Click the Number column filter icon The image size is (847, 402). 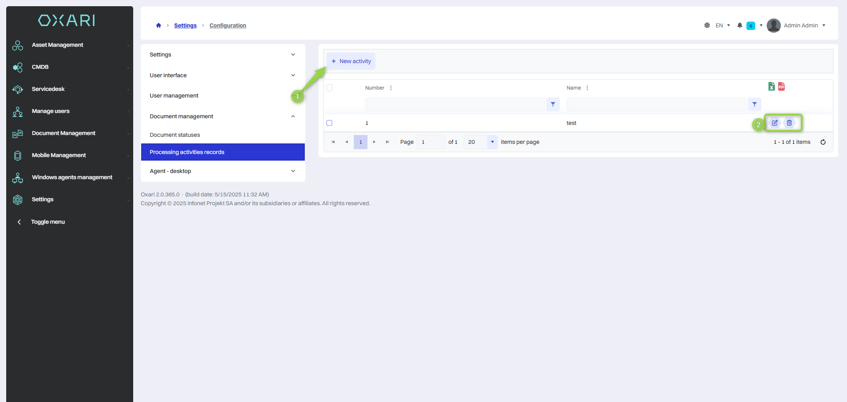[x=553, y=105]
